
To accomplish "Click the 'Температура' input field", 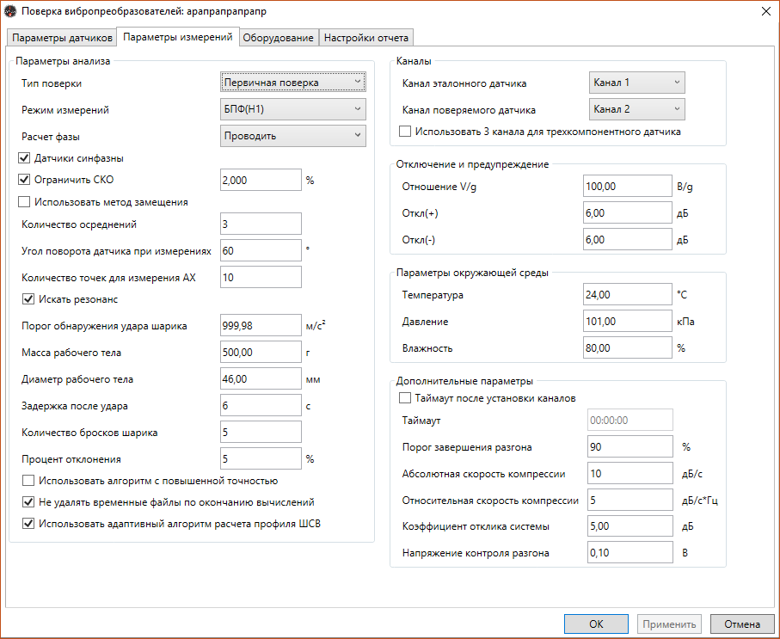I will tap(626, 295).
